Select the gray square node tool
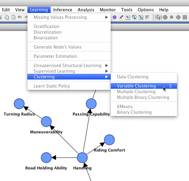Image resolution: width=189 pixels, height=181 pixels. tap(185, 17)
